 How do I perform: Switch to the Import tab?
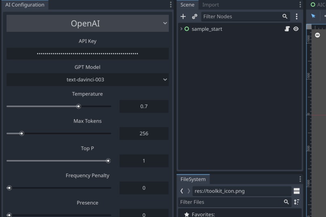210,4
